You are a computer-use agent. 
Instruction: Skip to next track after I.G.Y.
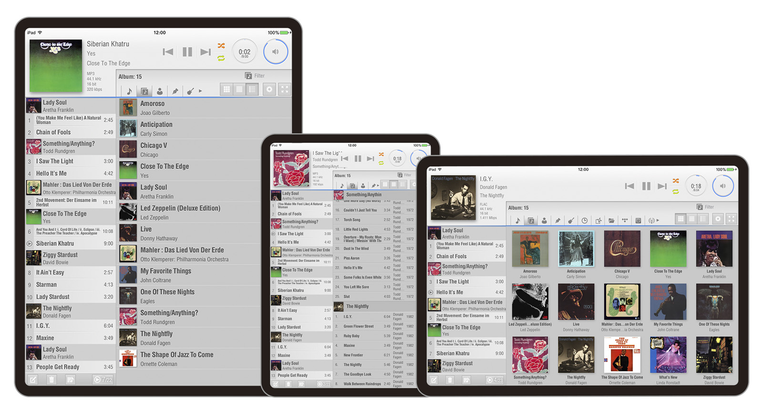[x=662, y=186]
